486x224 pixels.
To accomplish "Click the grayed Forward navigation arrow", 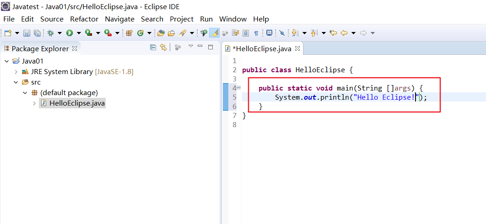I will coord(363,33).
